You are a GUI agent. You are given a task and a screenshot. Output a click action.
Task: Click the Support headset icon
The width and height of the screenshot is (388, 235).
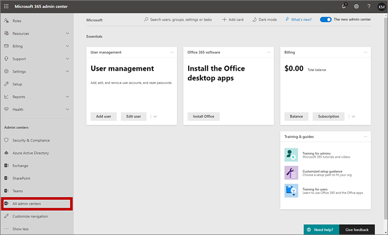[x=6, y=59]
